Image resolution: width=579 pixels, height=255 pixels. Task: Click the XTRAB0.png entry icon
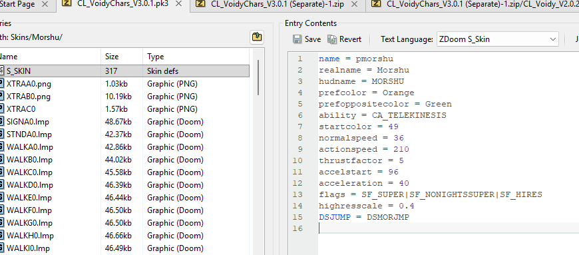[1, 96]
